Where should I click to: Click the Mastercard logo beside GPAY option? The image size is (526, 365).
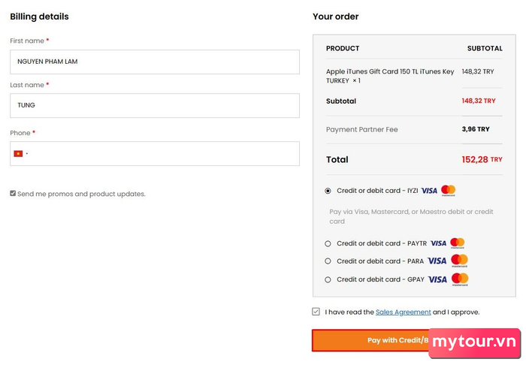460,279
